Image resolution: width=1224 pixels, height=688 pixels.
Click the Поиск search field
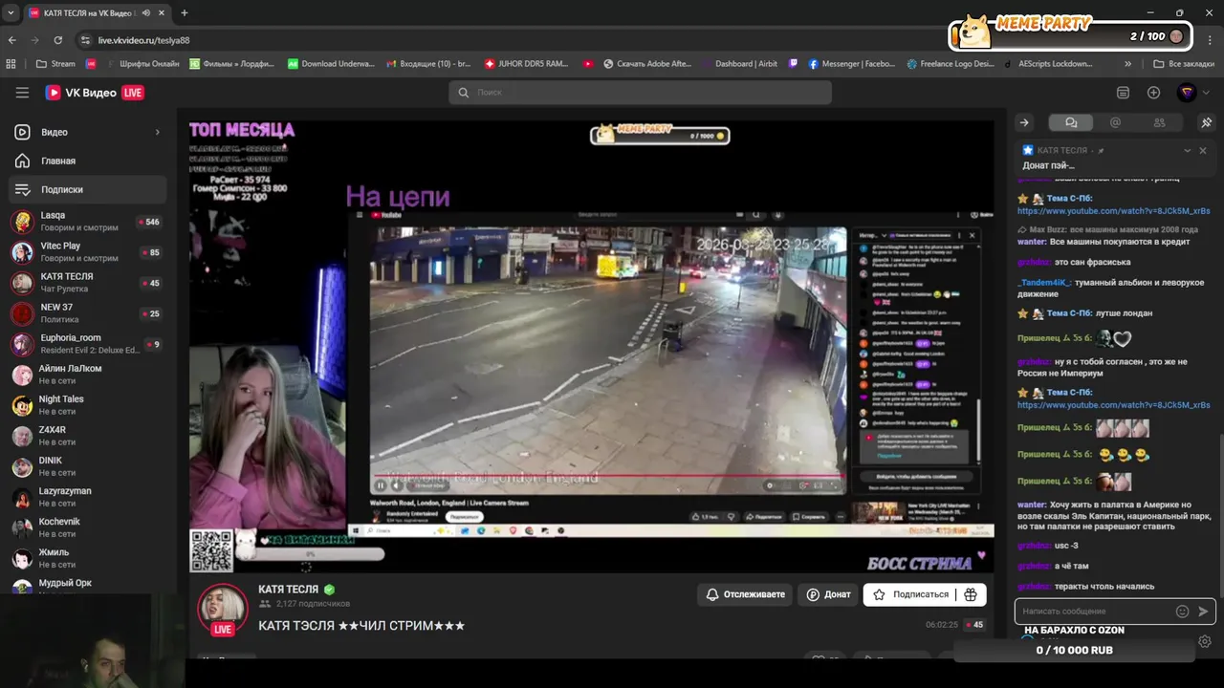pos(640,93)
